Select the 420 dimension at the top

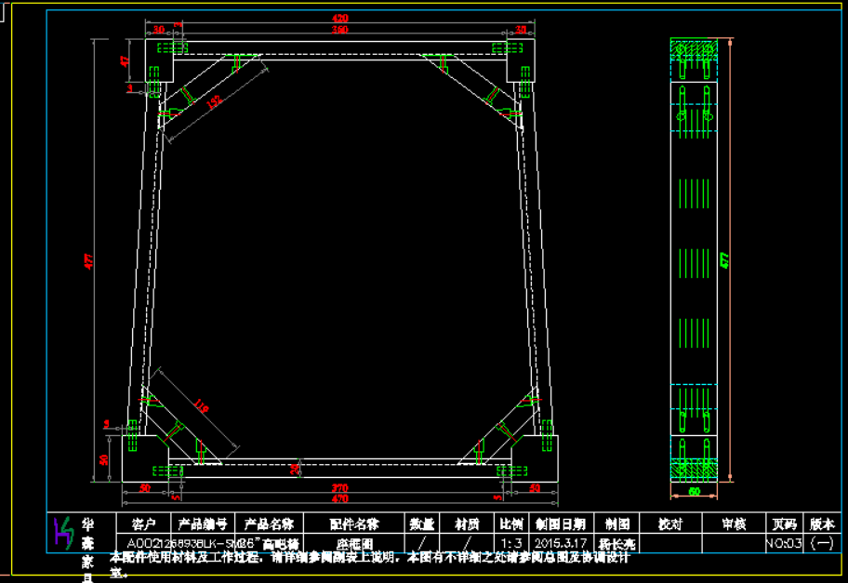coord(340,19)
